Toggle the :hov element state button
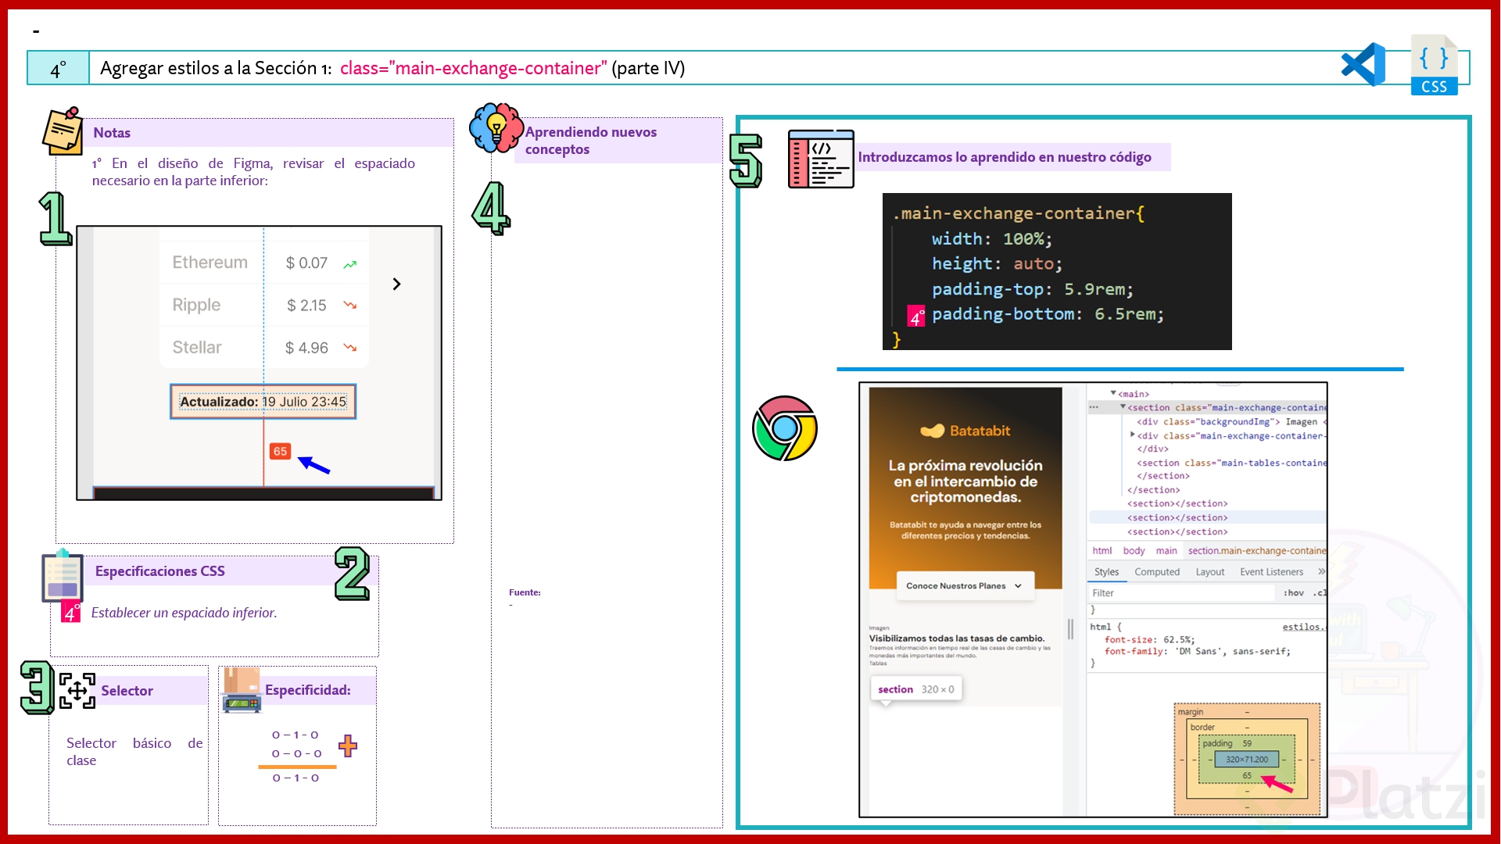This screenshot has height=844, width=1501. point(1294,593)
